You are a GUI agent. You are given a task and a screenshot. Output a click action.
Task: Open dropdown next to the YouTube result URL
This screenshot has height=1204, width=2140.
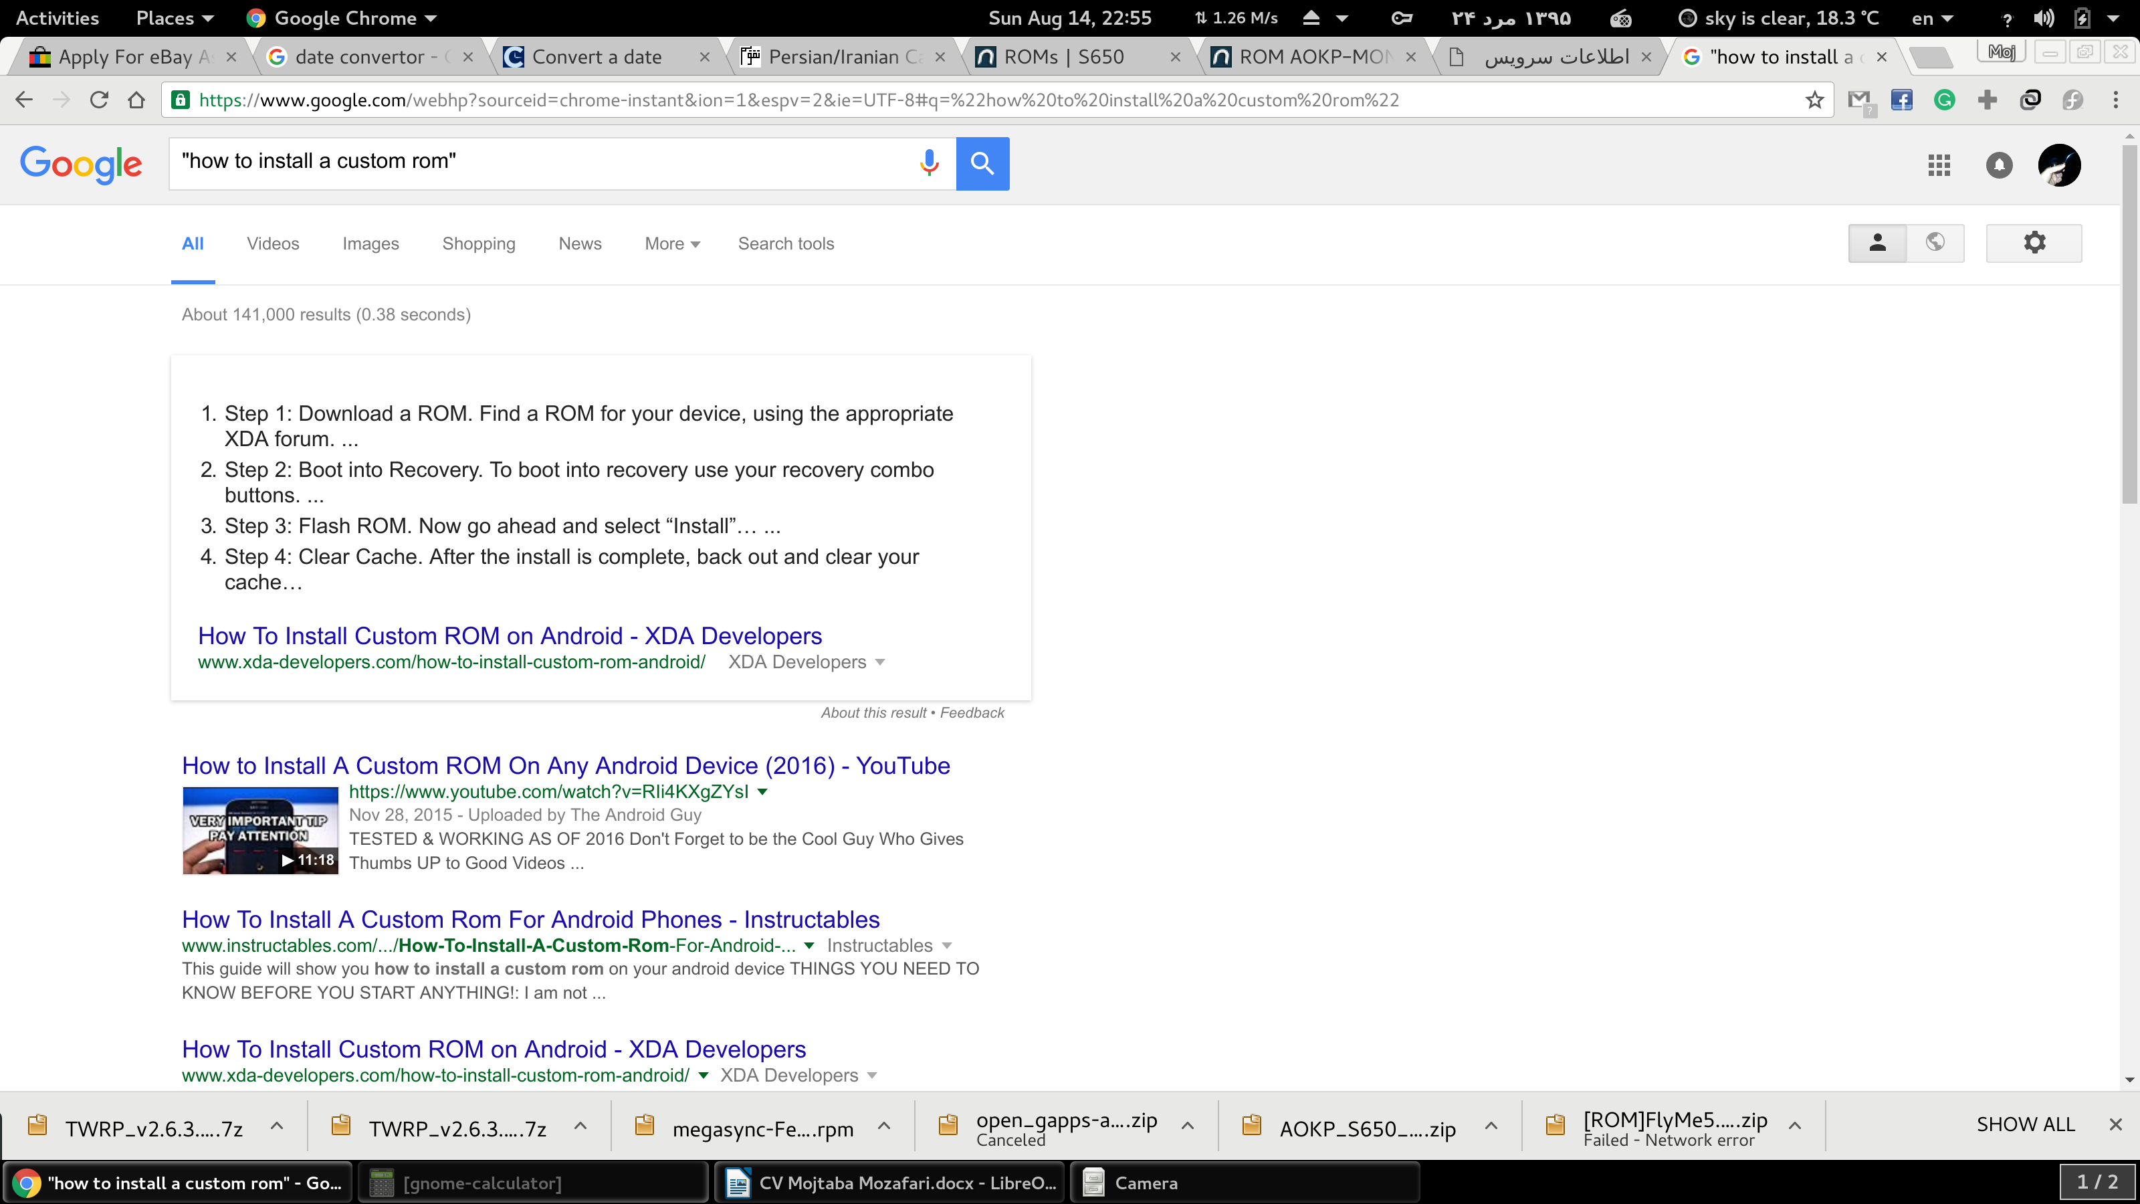(x=762, y=792)
